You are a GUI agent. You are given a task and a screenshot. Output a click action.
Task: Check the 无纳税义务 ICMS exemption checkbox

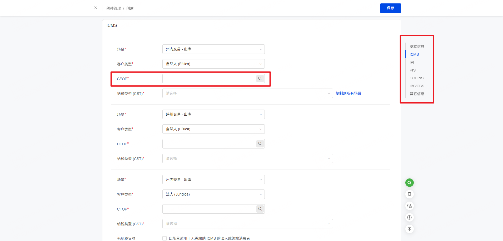click(165, 238)
